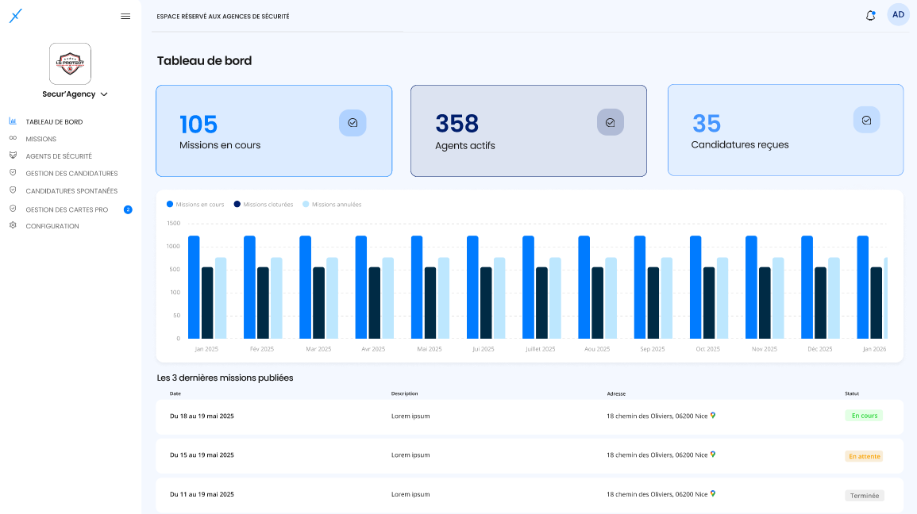Open the AD user avatar menu
The width and height of the screenshot is (917, 514).
[x=898, y=14]
